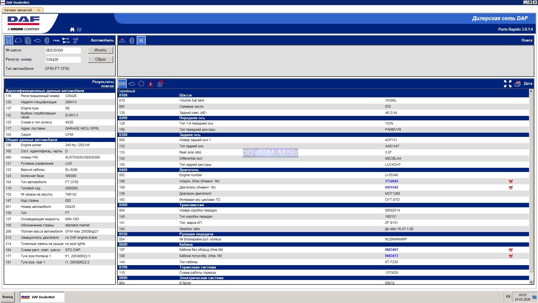The width and height of the screenshot is (538, 303).
Task: Open part number link 1732645
Action: pyautogui.click(x=391, y=181)
